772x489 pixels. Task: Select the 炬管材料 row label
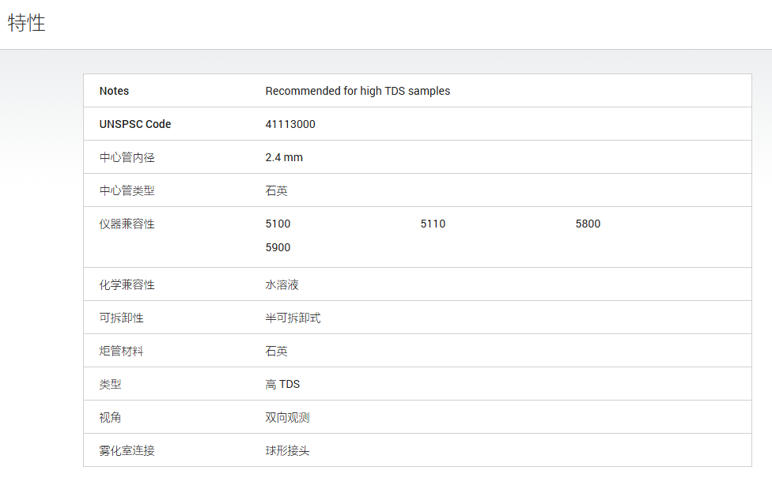(121, 351)
